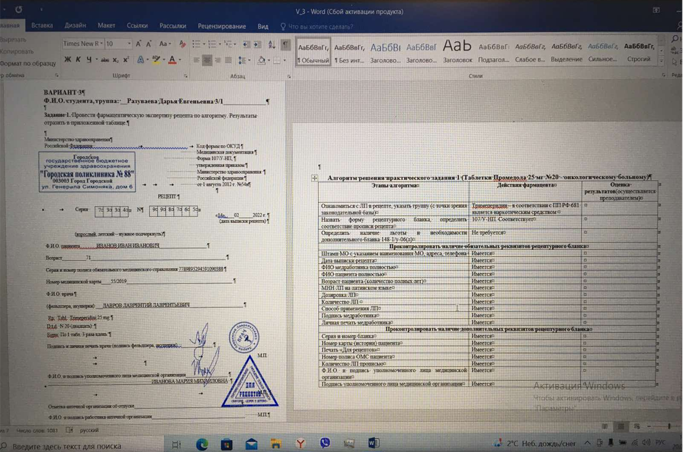Click the spelling check icon in status bar

(x=69, y=430)
